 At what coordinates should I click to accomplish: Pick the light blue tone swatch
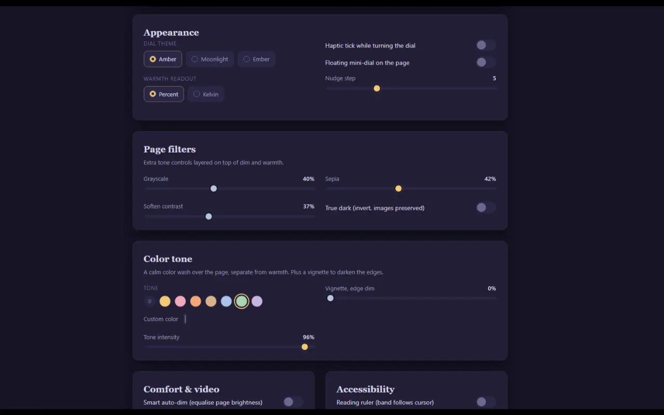pyautogui.click(x=226, y=301)
